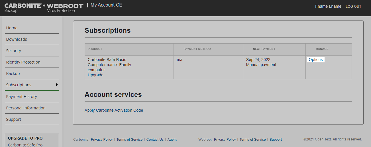Viewport: 371px width, 147px height.
Task: Open Carbonite Contact Us link
Action: click(155, 140)
